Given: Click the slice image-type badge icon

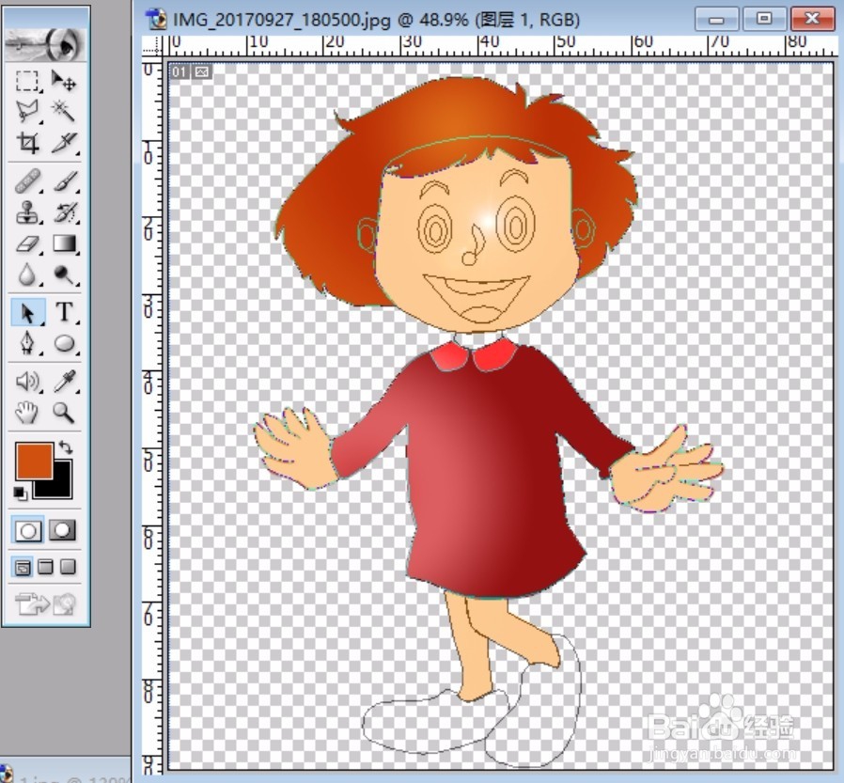Looking at the screenshot, I should (x=202, y=71).
